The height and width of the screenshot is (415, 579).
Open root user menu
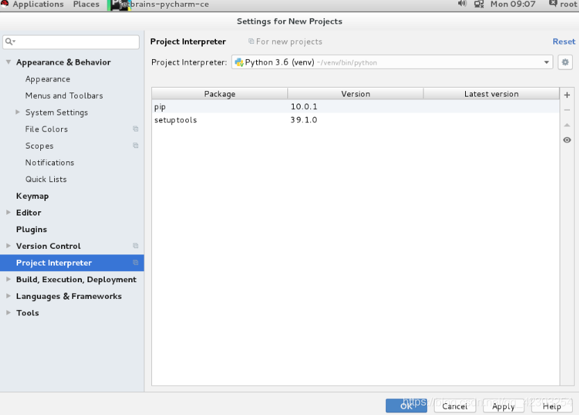coord(564,4)
